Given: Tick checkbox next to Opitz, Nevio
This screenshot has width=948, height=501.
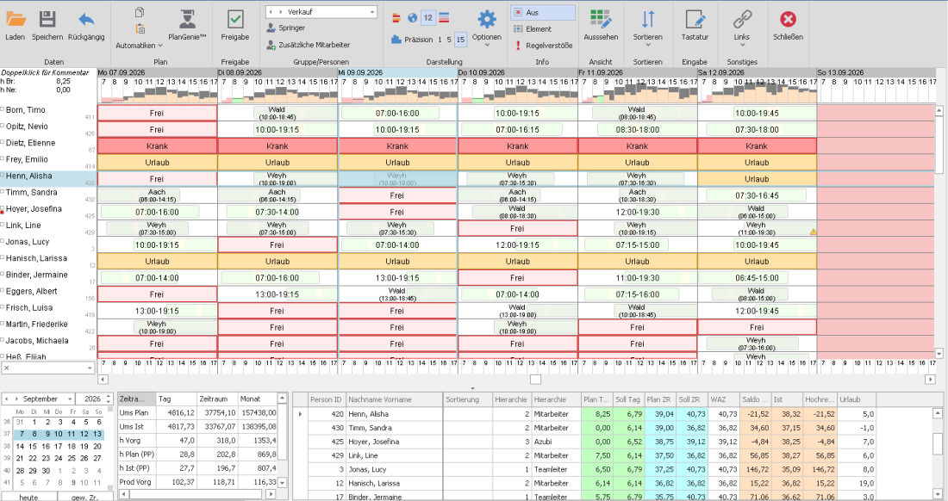Looking at the screenshot, I should click(3, 126).
